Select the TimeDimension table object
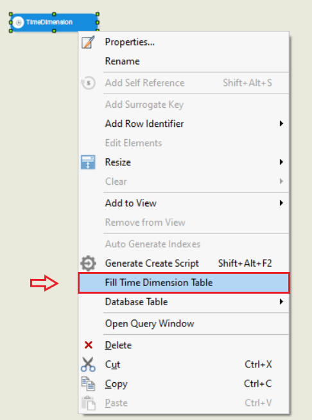Viewport: 312px width, 420px height. click(x=54, y=22)
